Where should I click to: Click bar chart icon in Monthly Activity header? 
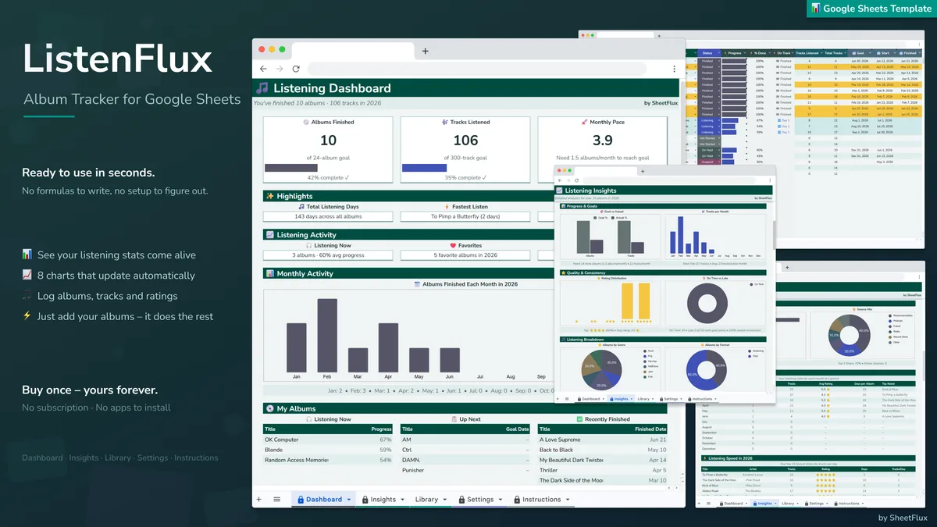[x=270, y=273]
